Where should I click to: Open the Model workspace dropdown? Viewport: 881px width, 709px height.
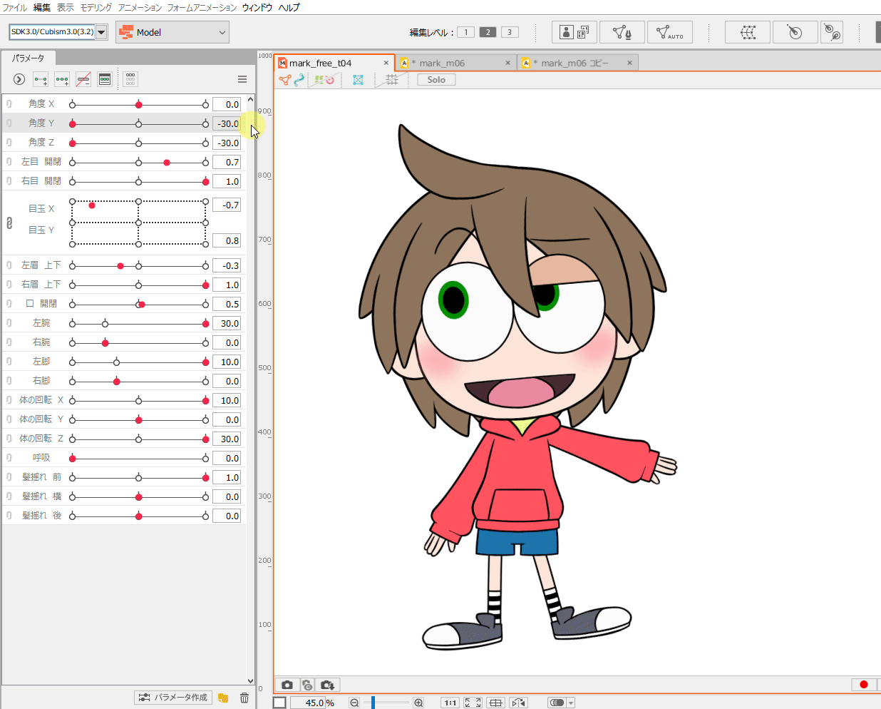tap(172, 32)
